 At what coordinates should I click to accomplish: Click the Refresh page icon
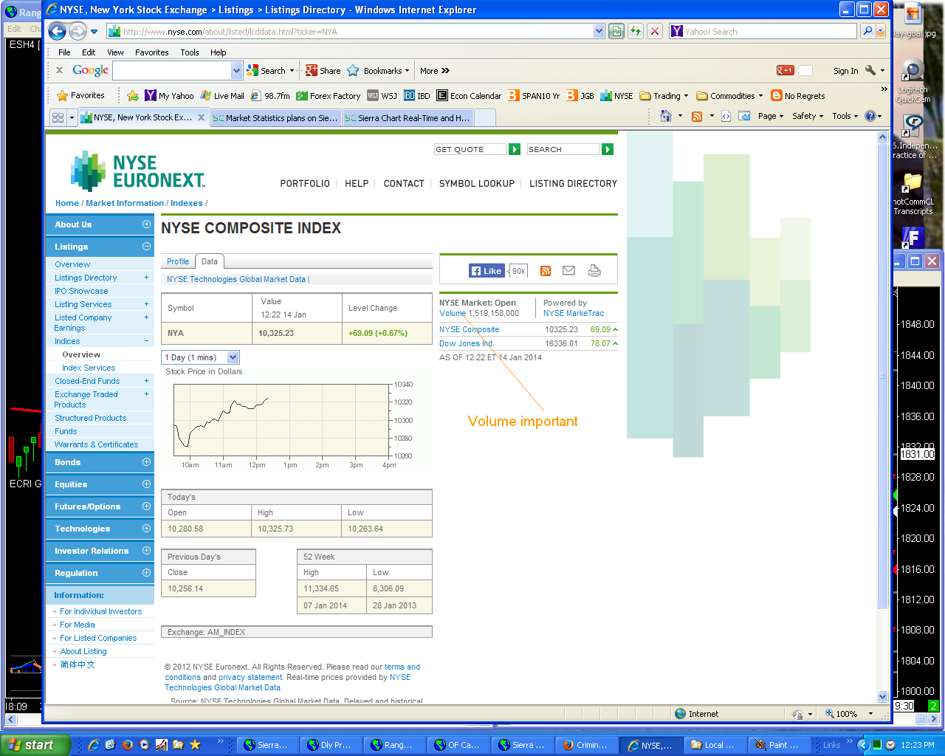pyautogui.click(x=636, y=32)
